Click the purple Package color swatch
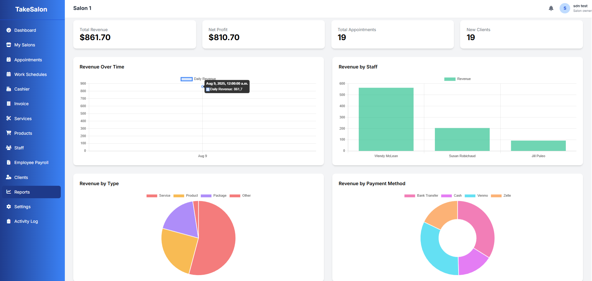The width and height of the screenshot is (592, 281). tap(206, 195)
